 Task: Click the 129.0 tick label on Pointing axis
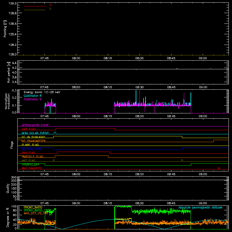(x=12, y=3)
